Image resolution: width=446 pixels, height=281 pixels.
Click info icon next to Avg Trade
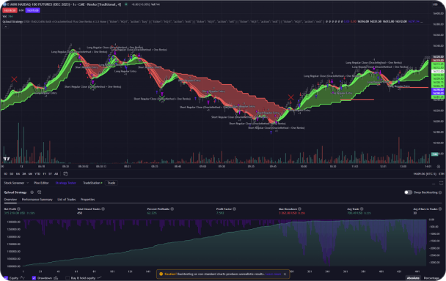(362, 209)
